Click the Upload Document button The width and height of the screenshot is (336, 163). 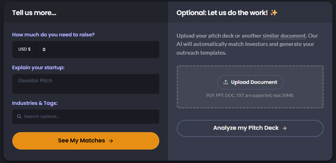(250, 82)
